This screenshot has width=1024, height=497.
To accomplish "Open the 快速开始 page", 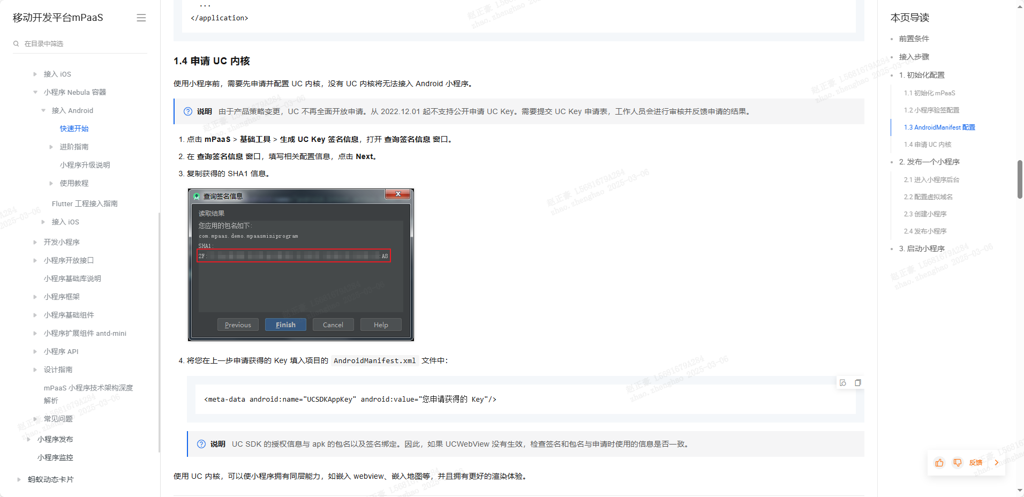I will [74, 129].
